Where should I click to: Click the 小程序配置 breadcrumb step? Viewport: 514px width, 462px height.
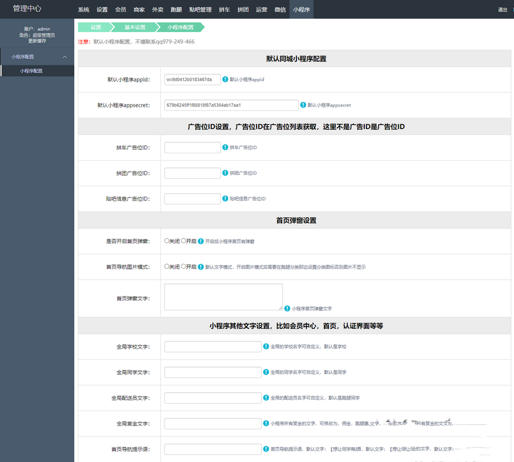[180, 27]
